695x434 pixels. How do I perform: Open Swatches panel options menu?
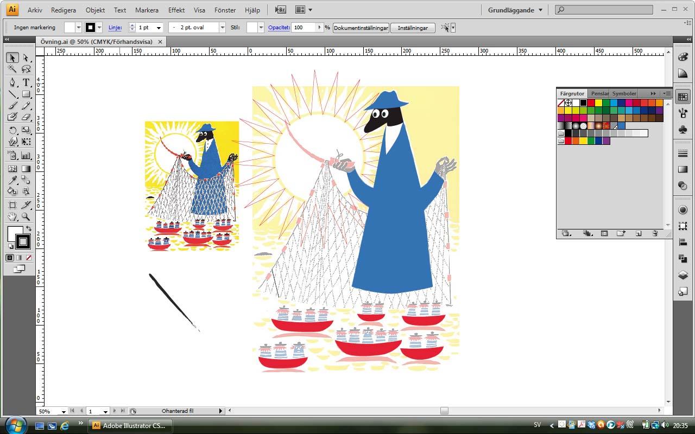click(667, 94)
